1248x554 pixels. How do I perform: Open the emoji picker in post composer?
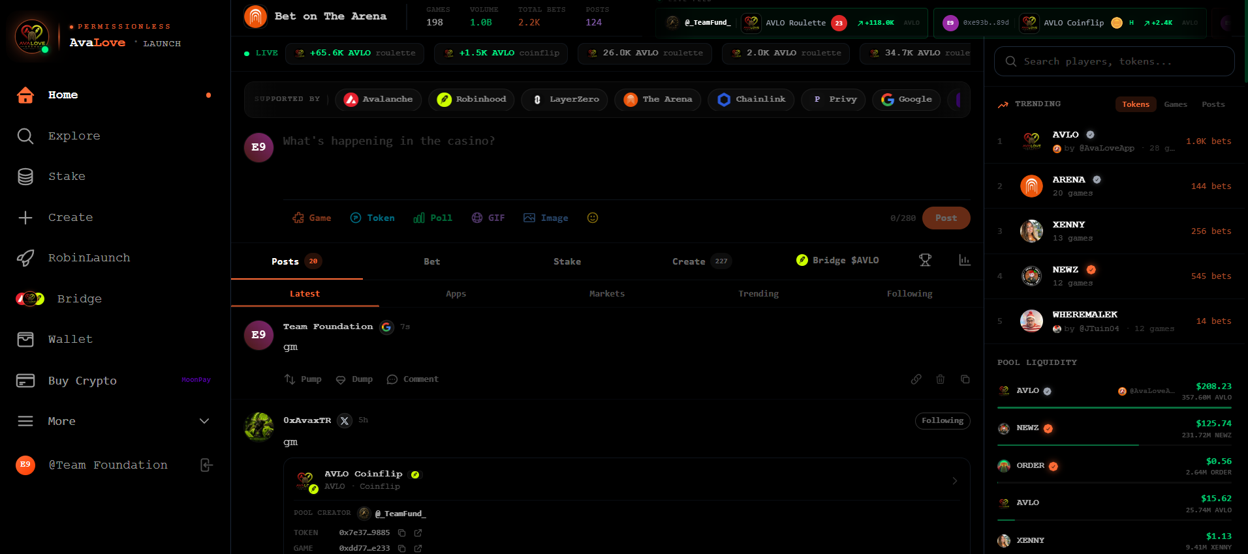593,218
